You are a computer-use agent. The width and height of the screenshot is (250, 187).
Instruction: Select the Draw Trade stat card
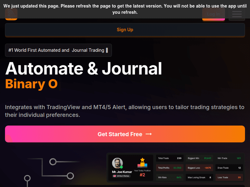pyautogui.click(x=229, y=168)
